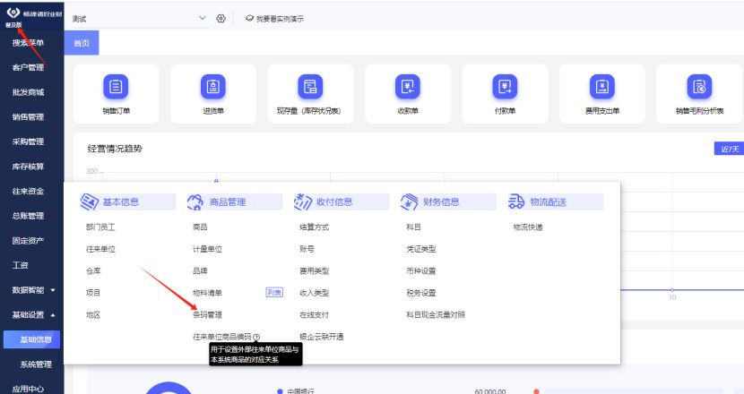Open the 收款单 shortcut icon
Viewport: 744px width, 394px height.
tap(408, 88)
